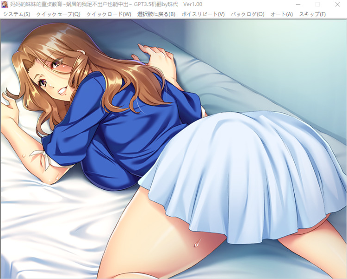The height and width of the screenshot is (279, 347).
Task: Click the クイックセーブ(Q) menu item
Action: pyautogui.click(x=58, y=14)
